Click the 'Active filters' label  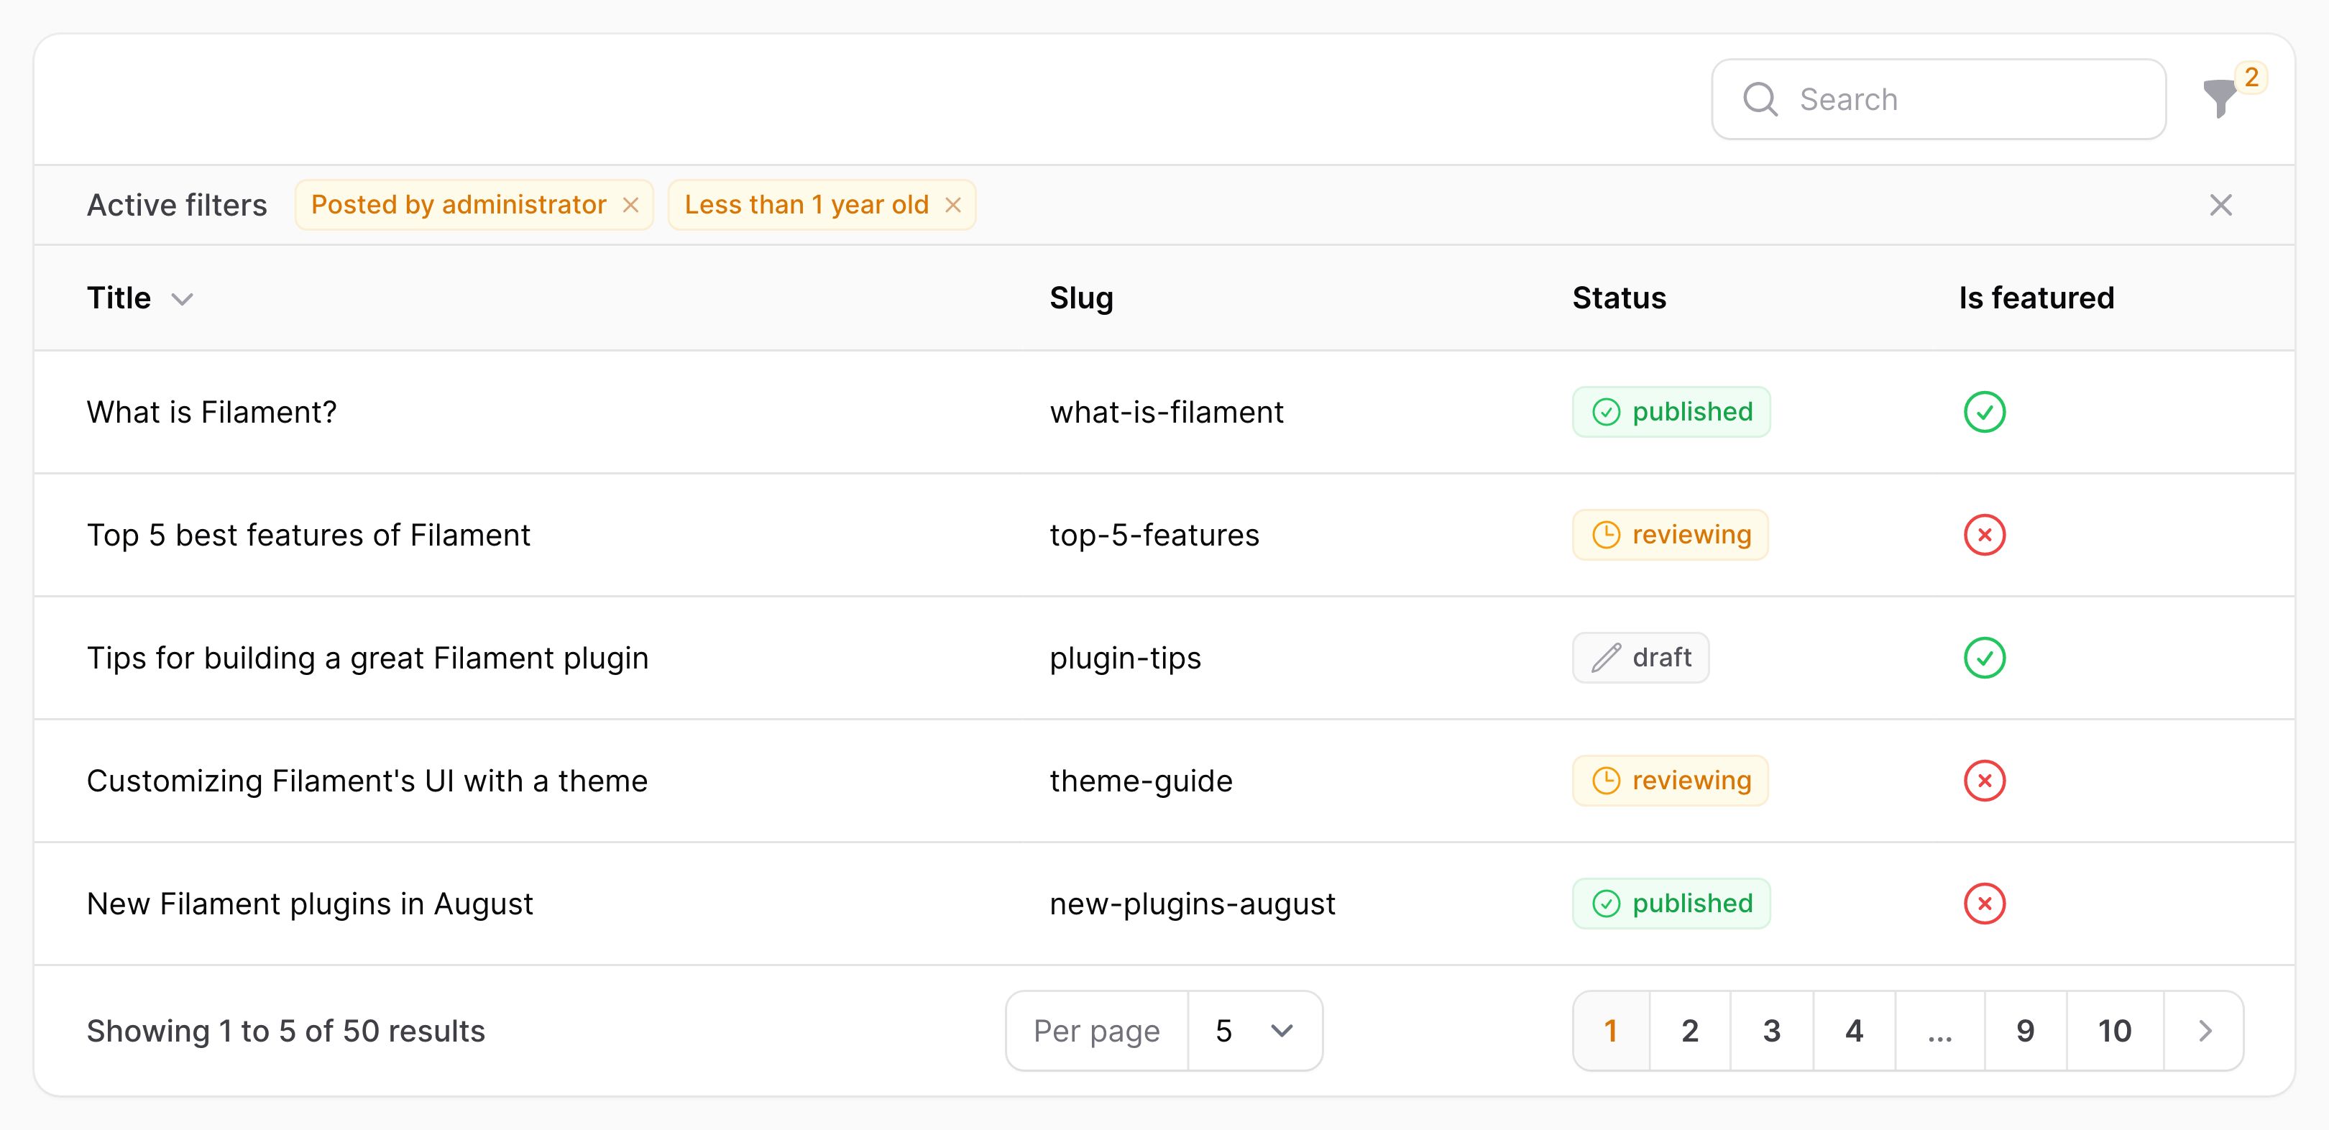pos(178,205)
